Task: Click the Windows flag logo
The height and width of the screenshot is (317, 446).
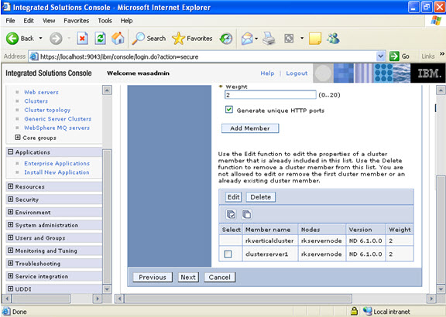Action: point(436,20)
